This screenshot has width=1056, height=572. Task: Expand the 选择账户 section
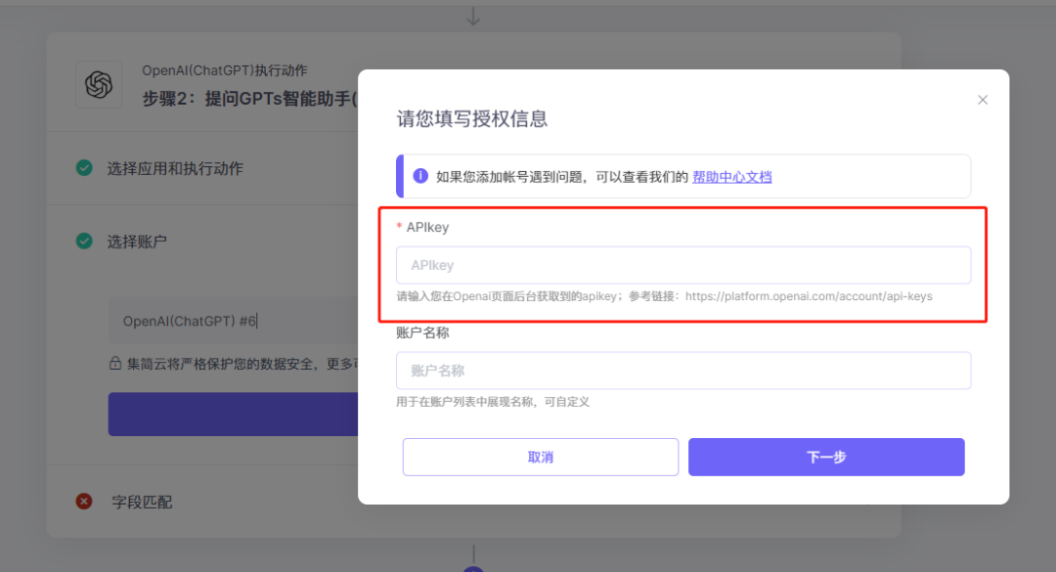(137, 242)
